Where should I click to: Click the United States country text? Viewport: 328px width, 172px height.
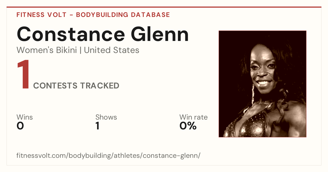112,50
